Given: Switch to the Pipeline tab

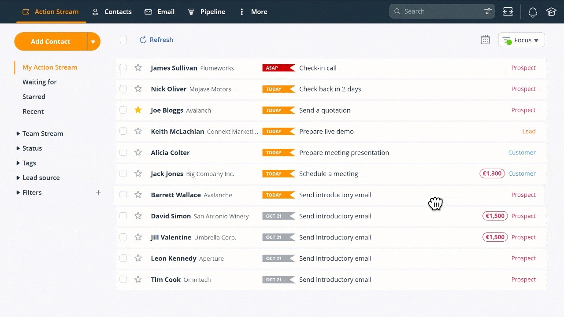Looking at the screenshot, I should (206, 12).
